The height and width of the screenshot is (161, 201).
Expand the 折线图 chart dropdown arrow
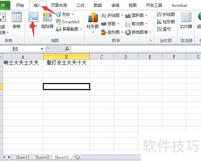pyautogui.click(x=122, y=15)
